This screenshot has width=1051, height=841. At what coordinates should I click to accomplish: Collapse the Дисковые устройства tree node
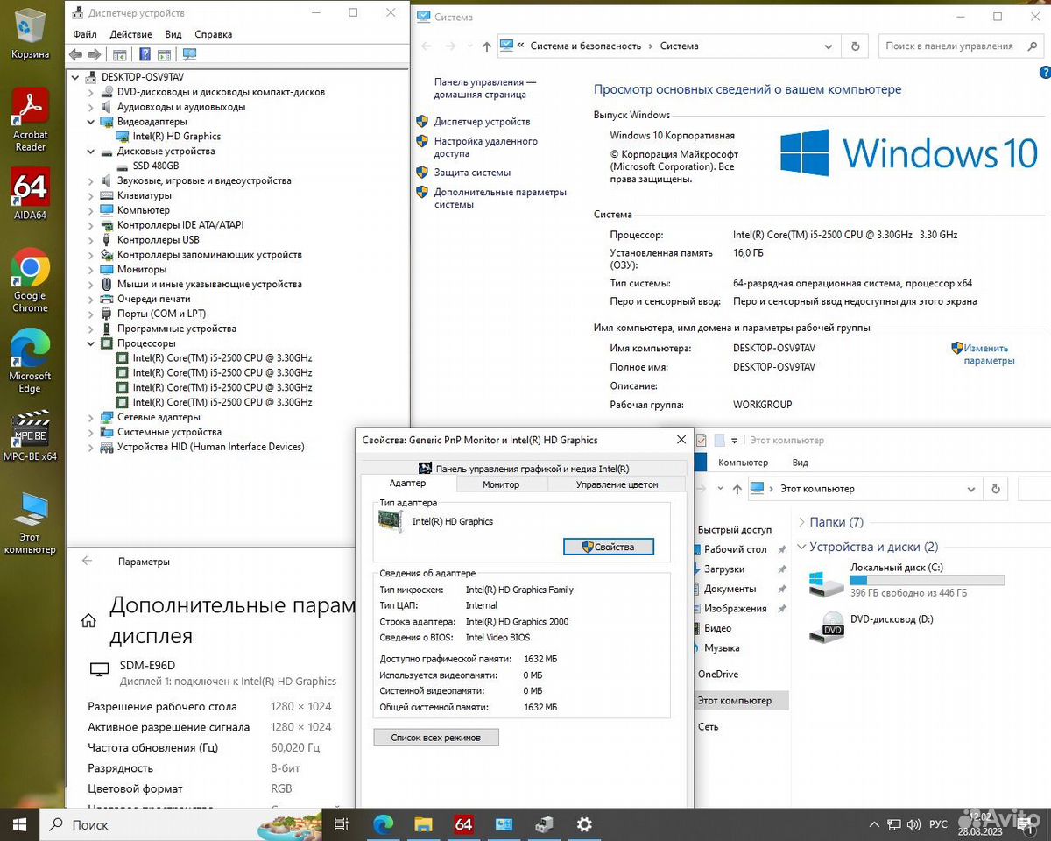tap(90, 152)
